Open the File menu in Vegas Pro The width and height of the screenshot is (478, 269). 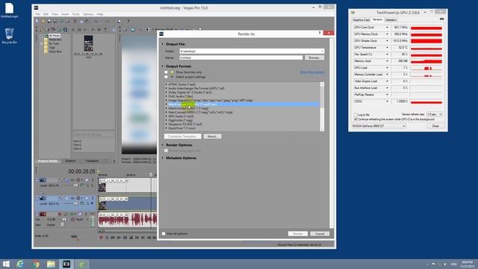coord(37,14)
